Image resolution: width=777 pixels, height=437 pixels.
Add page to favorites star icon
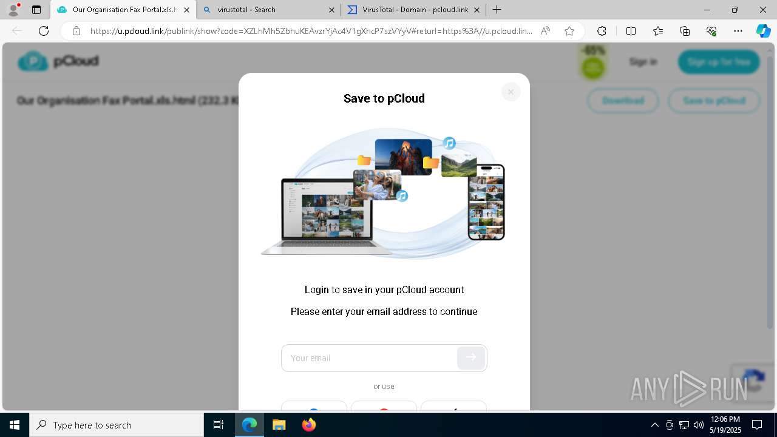coord(569,31)
